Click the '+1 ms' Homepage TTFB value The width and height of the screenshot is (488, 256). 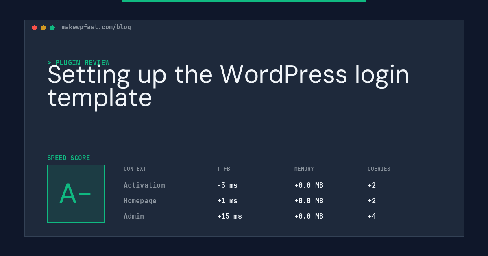227,201
